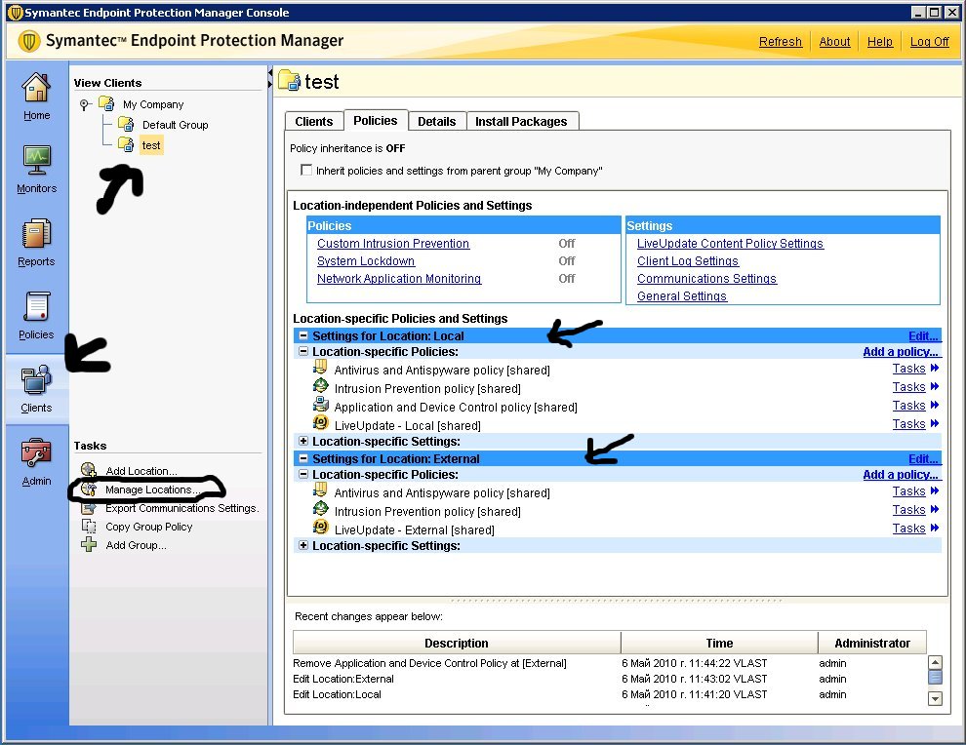Click the Log Off link
Viewport: 966px width, 745px height.
tap(930, 41)
